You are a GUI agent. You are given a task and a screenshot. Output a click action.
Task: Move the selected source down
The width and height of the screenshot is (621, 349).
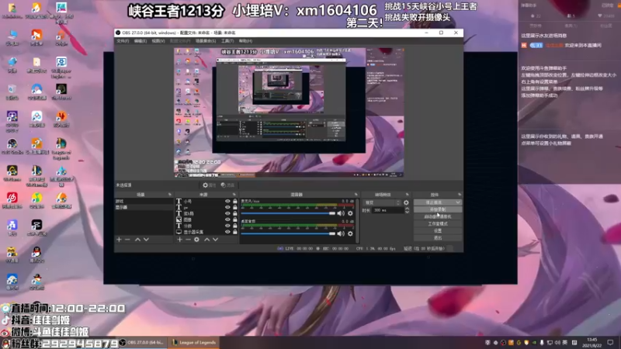coord(216,240)
